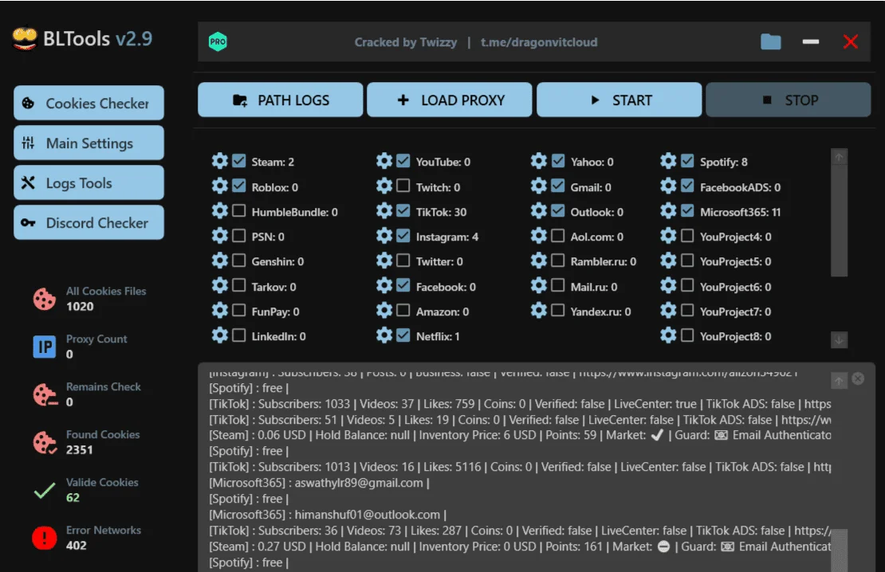This screenshot has height=572, width=885.
Task: Click the STOP button
Action: click(x=789, y=100)
